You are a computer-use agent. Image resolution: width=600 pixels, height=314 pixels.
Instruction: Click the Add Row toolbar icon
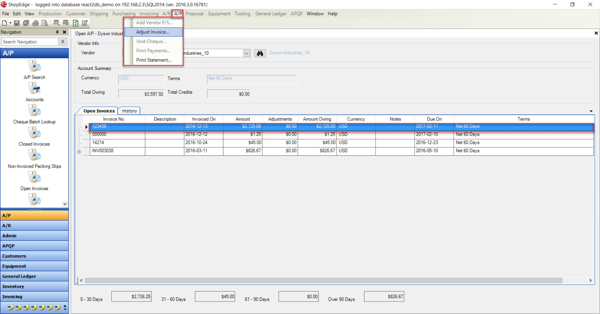pyautogui.click(x=57, y=23)
